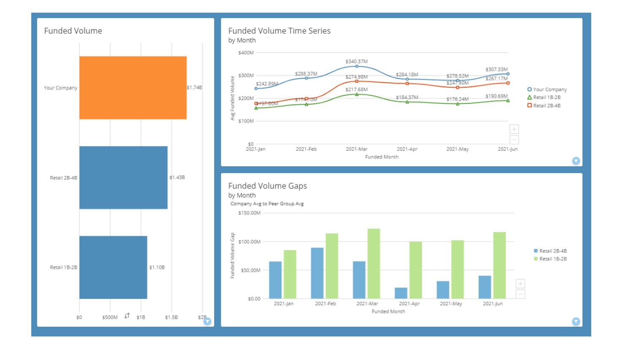Click the sort arrows icon on bar chart axis
This screenshot has height=347, width=617.
point(127,316)
